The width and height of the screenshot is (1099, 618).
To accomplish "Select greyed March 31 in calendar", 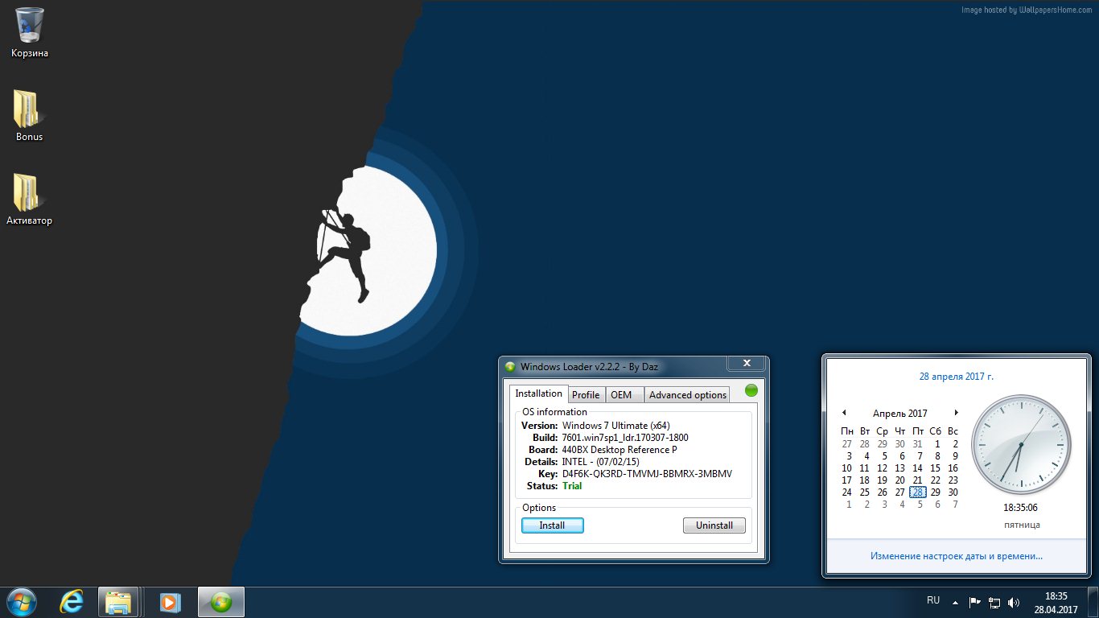I will click(917, 444).
